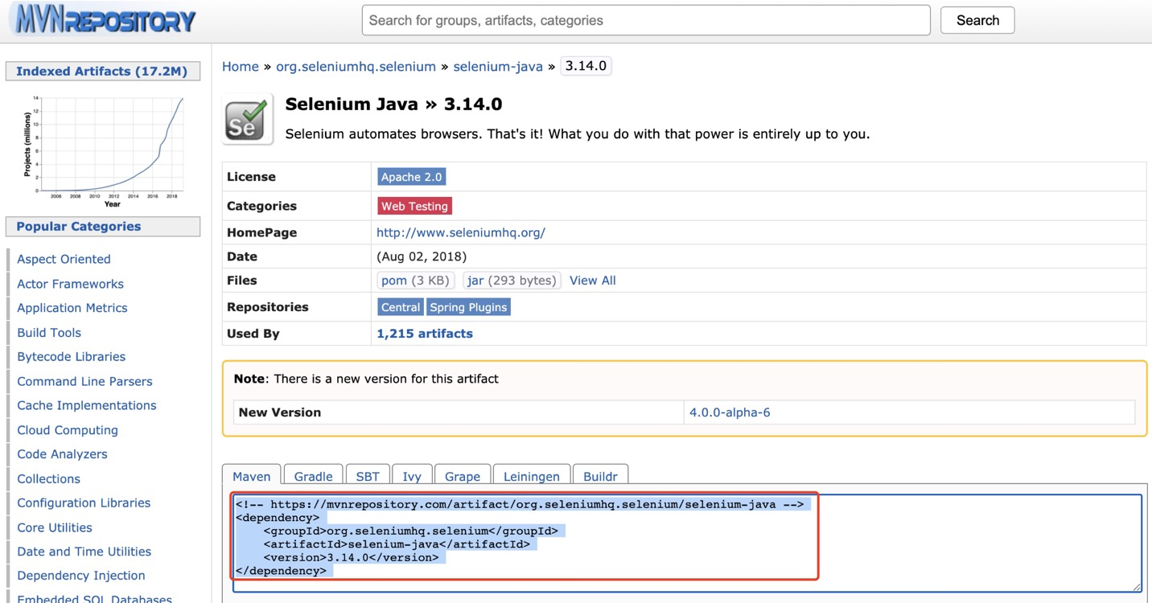Open the Web Testing category tag
This screenshot has height=603, width=1152.
[x=414, y=206]
